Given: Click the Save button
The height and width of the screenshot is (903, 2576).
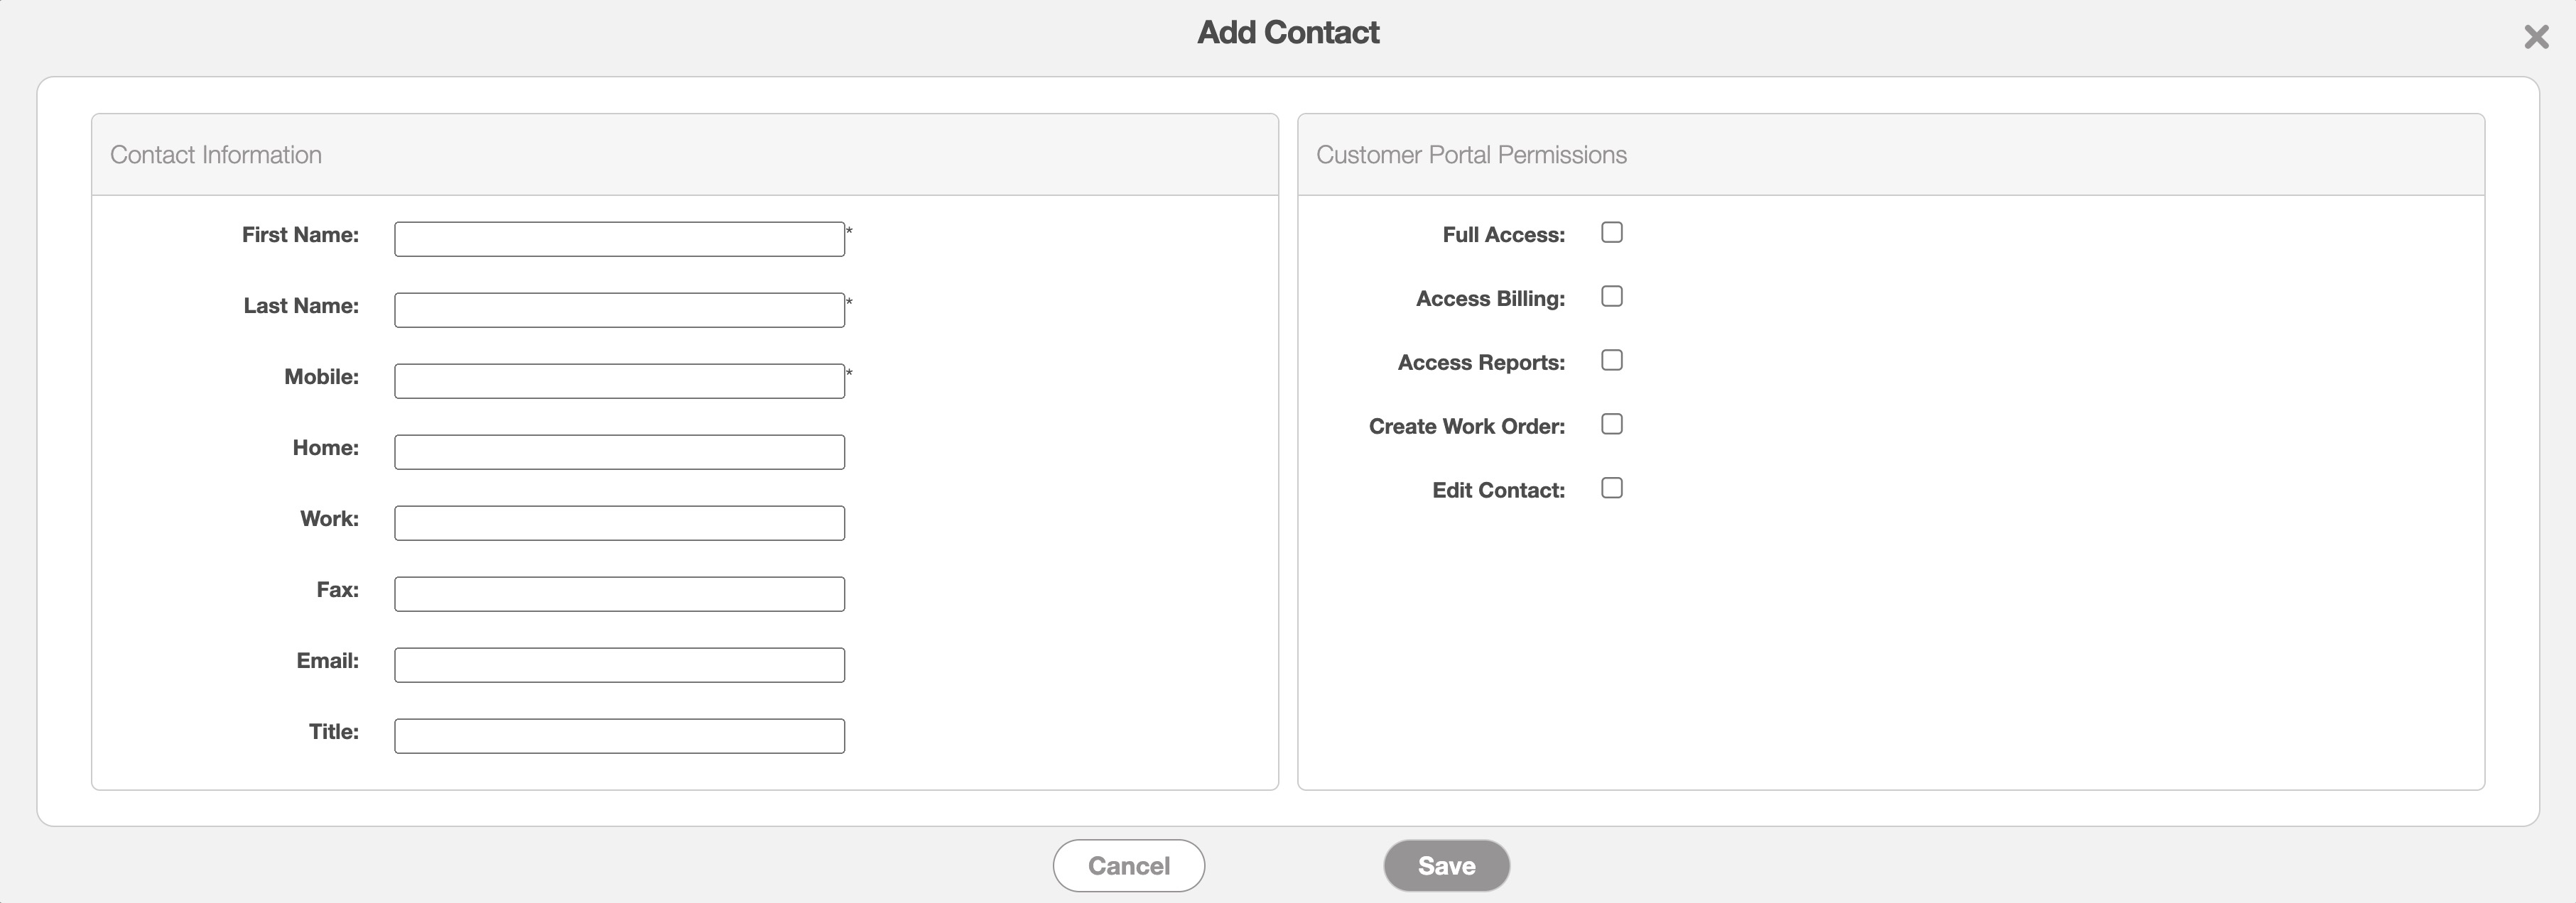Looking at the screenshot, I should (x=1446, y=866).
